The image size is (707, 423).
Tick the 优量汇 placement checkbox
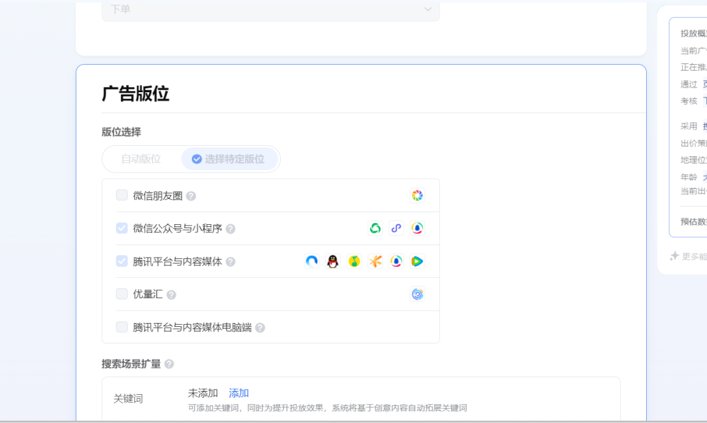pos(122,294)
